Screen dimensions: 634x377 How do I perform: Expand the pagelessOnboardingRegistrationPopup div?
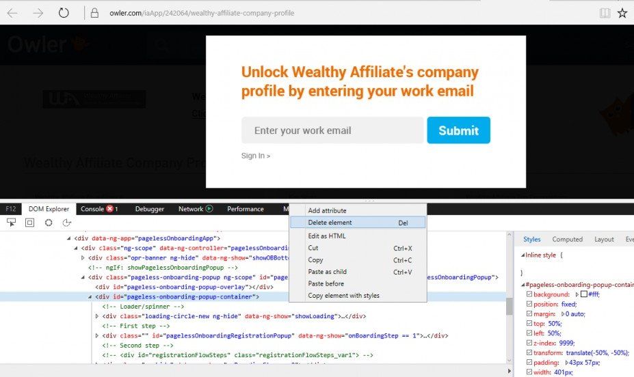(x=97, y=335)
